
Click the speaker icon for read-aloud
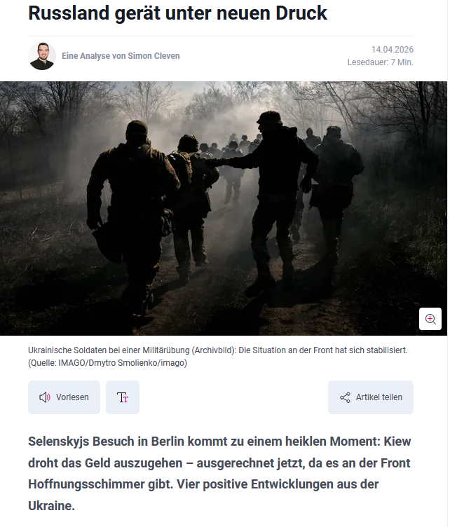coord(44,397)
